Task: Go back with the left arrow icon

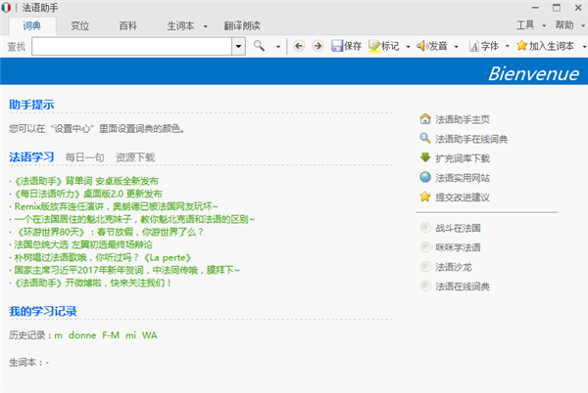Action: 300,46
